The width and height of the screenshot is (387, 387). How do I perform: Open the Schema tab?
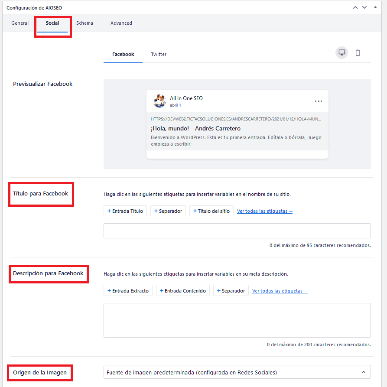(x=85, y=23)
